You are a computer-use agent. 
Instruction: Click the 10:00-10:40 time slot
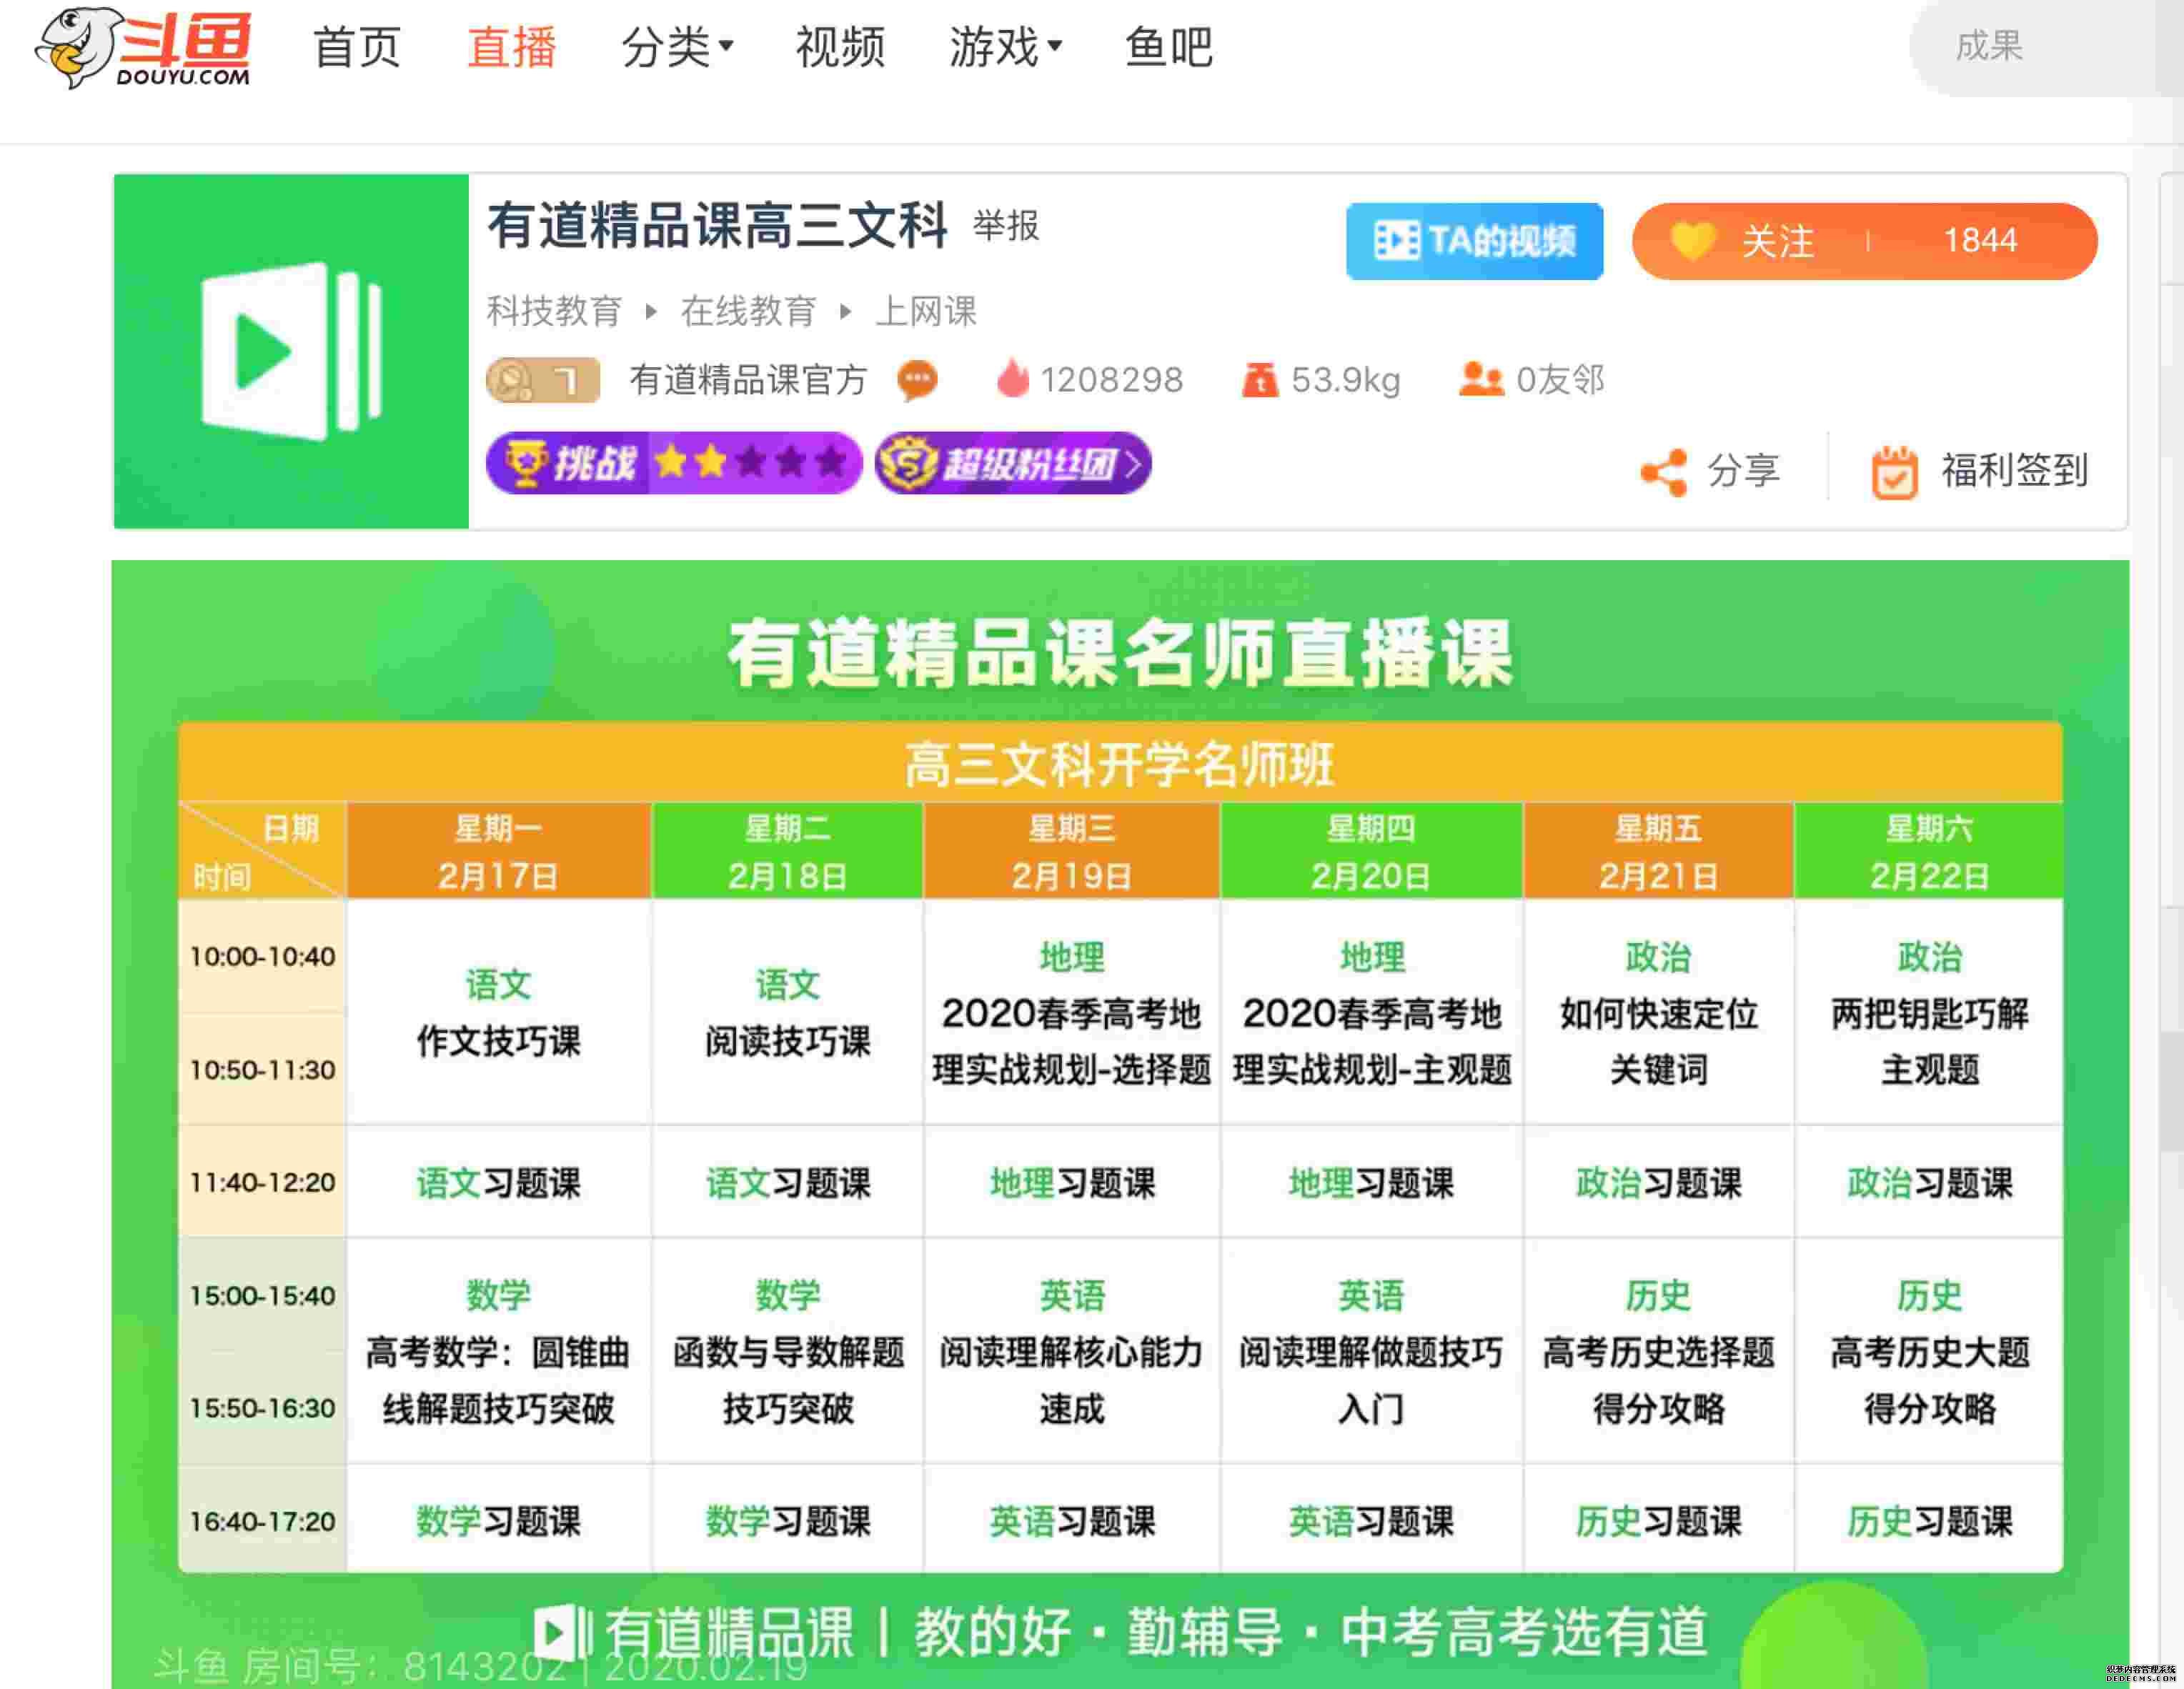262,957
